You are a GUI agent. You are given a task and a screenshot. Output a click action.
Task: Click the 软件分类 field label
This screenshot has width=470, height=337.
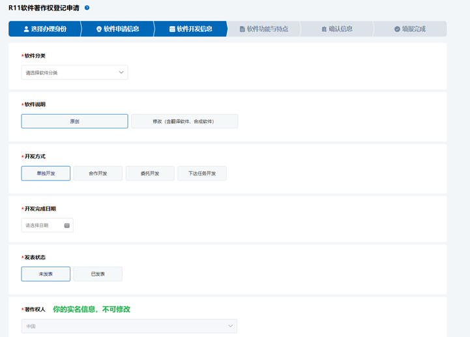[x=35, y=56]
